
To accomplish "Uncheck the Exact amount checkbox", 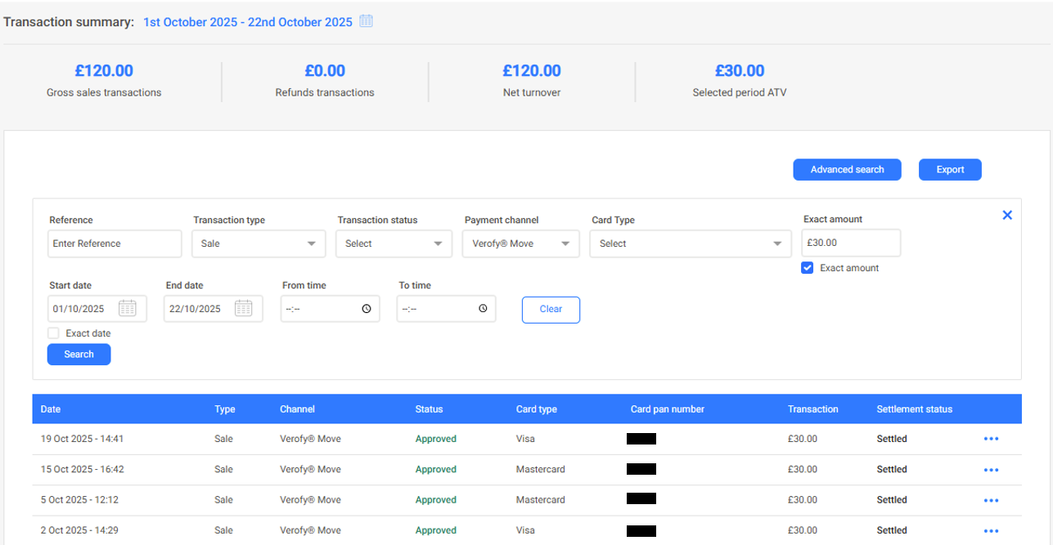I will pos(808,268).
